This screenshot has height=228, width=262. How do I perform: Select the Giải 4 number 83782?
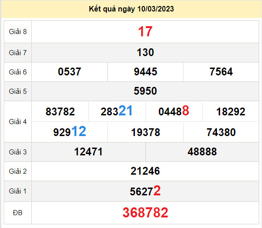coord(60,112)
